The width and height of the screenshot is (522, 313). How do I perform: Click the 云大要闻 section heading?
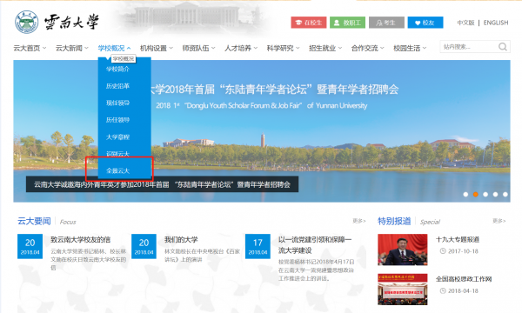coord(34,221)
